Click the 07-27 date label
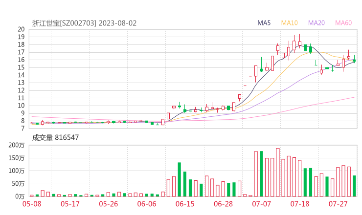The width and height of the screenshot is (362, 215). pyautogui.click(x=338, y=204)
